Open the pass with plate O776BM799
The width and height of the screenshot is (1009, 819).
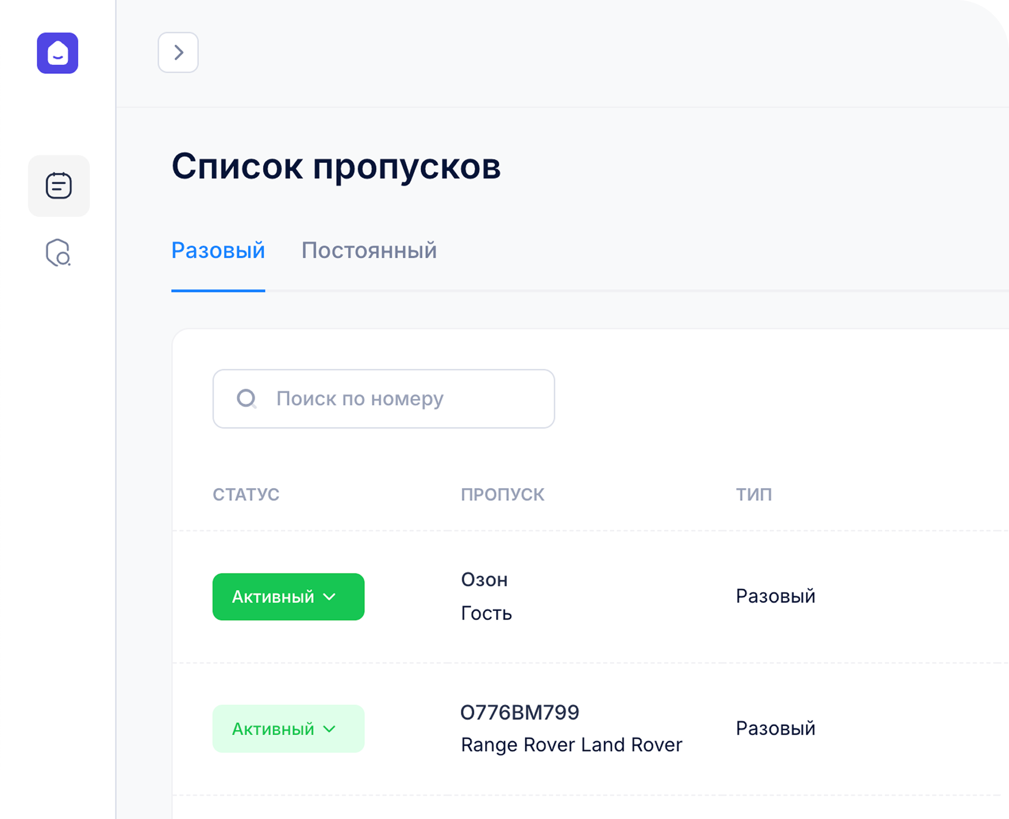coord(520,713)
